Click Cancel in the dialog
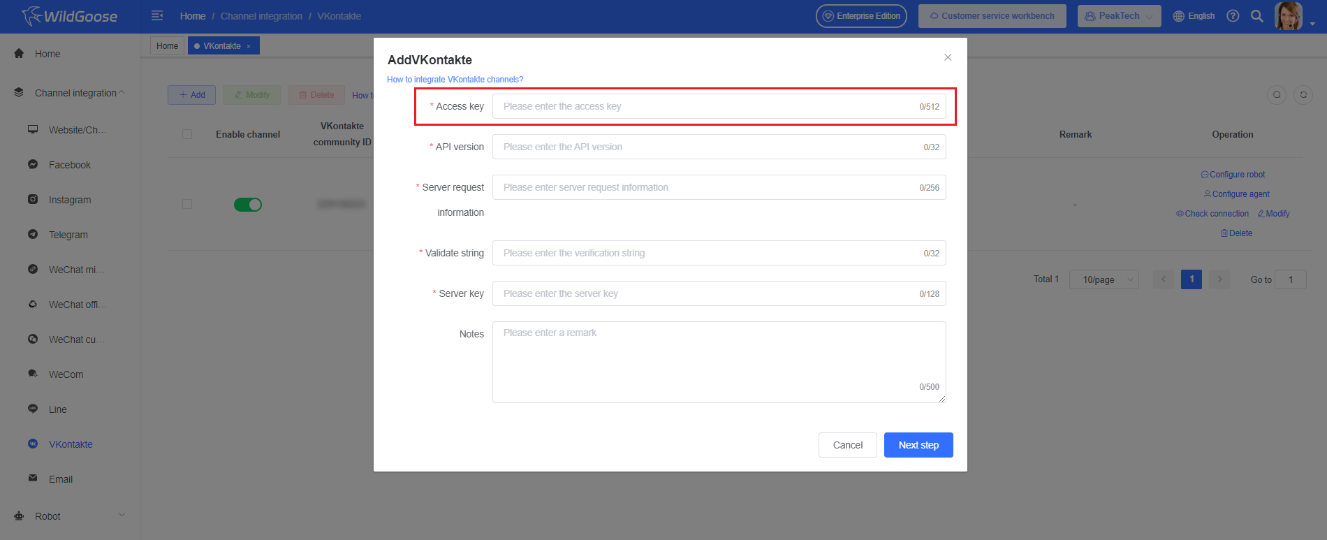 848,445
